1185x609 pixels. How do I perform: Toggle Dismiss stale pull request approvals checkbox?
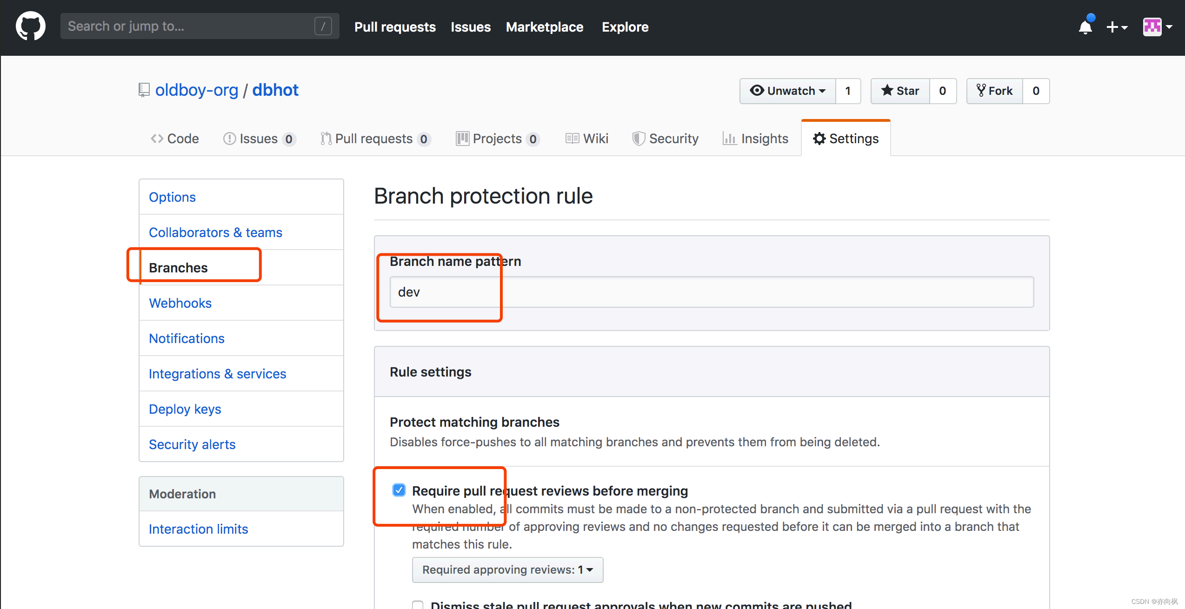418,605
